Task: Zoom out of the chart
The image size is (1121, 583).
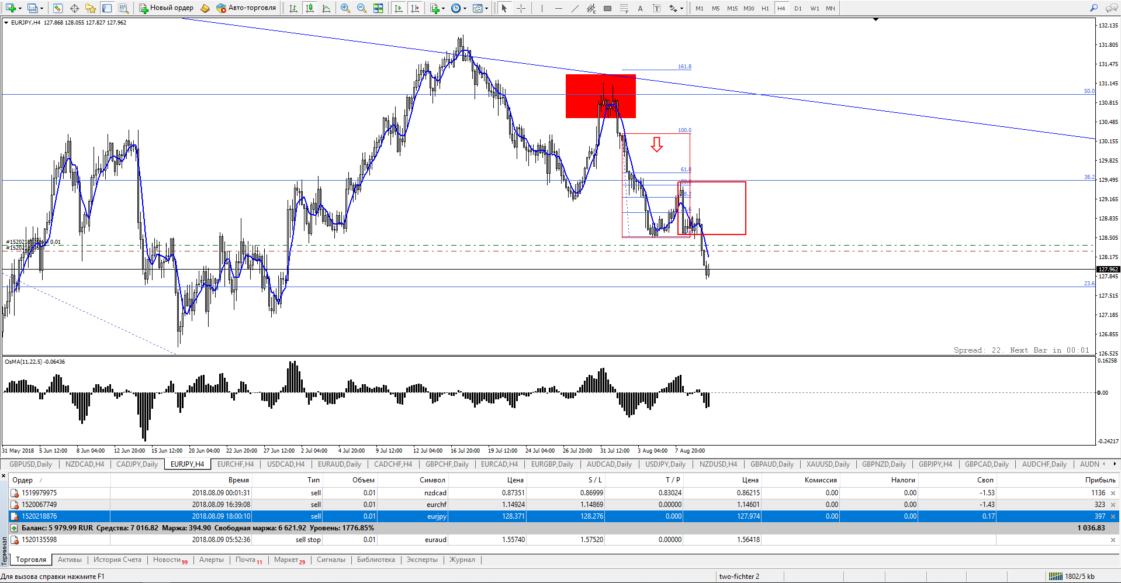Action: click(362, 8)
